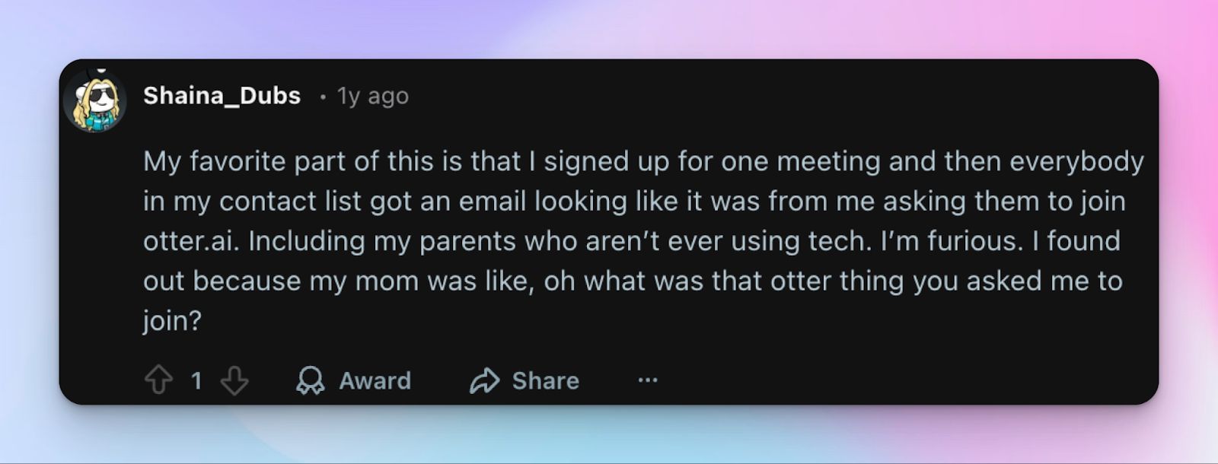Upvote the Shaina_Dubs comment
The width and height of the screenshot is (1218, 464).
point(158,380)
